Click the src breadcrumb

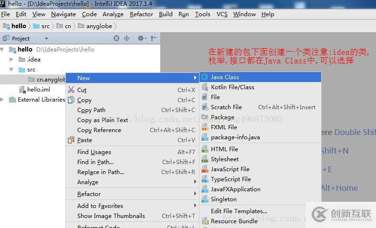41,26
